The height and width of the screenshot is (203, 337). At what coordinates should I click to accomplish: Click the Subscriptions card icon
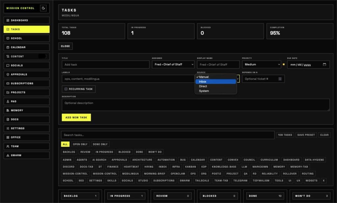[x=8, y=83]
